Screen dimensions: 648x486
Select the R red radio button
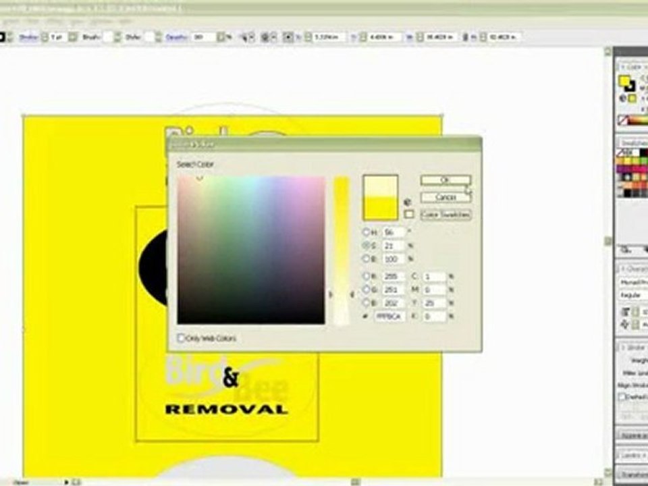[x=366, y=276]
